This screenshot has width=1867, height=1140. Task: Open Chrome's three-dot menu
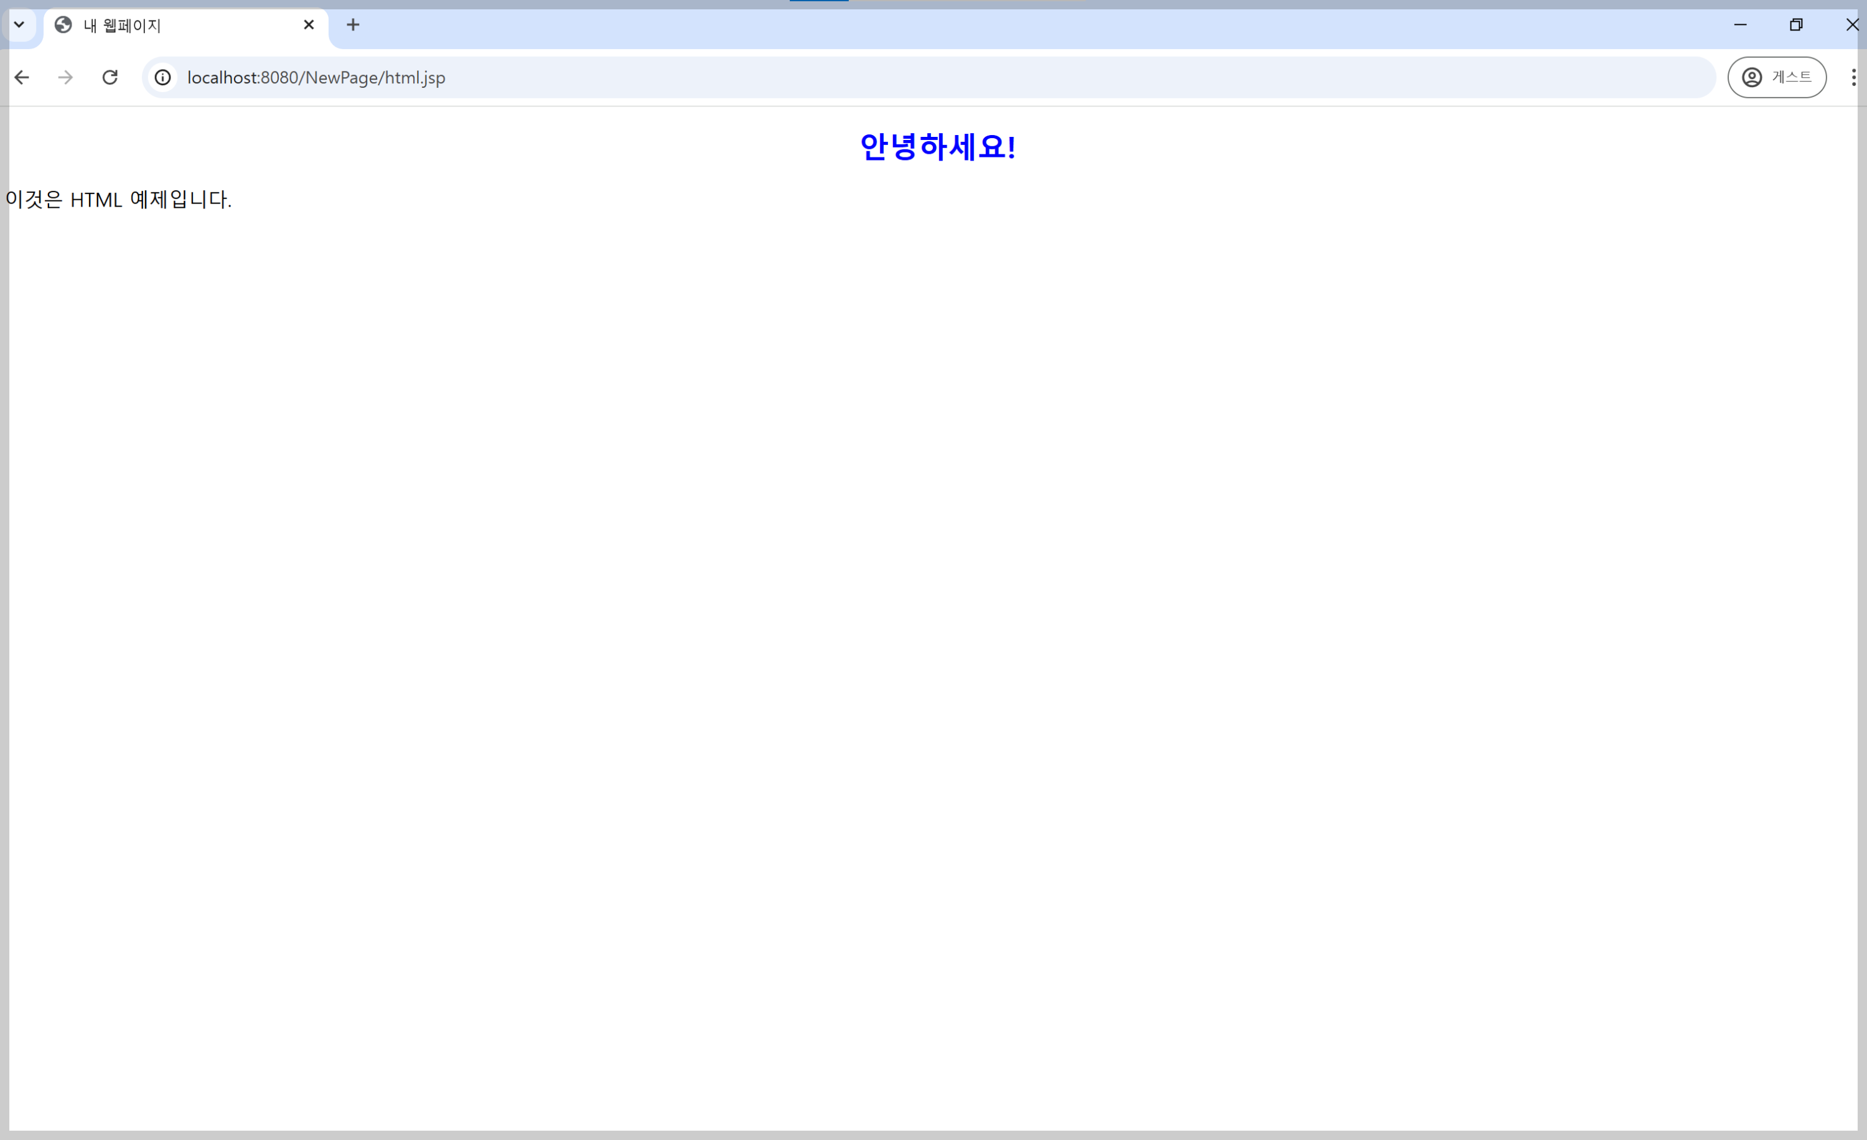[x=1853, y=77]
